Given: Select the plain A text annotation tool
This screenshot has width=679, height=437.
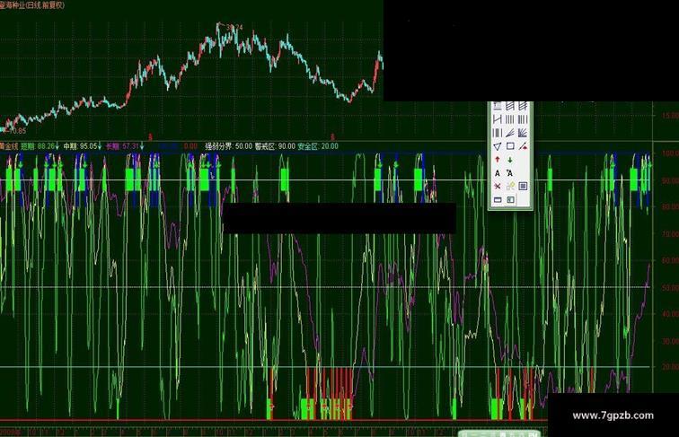Looking at the screenshot, I should pos(498,173).
